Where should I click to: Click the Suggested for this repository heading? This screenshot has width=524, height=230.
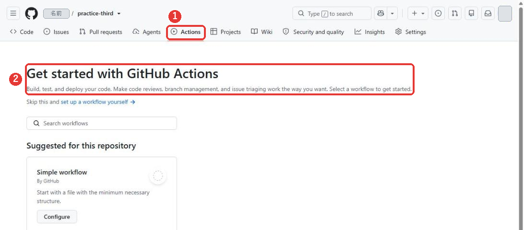[81, 146]
